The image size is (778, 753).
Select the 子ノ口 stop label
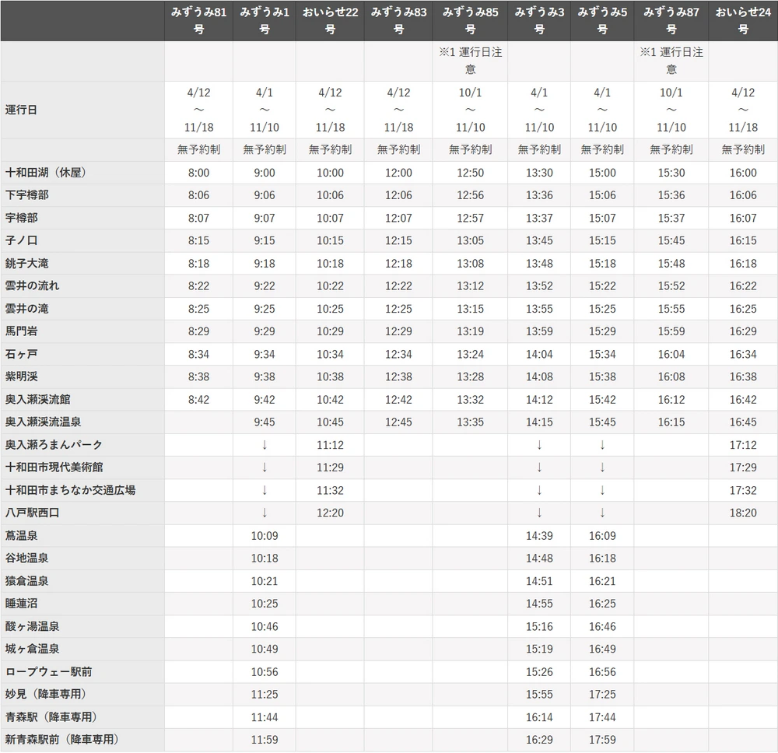coord(21,240)
